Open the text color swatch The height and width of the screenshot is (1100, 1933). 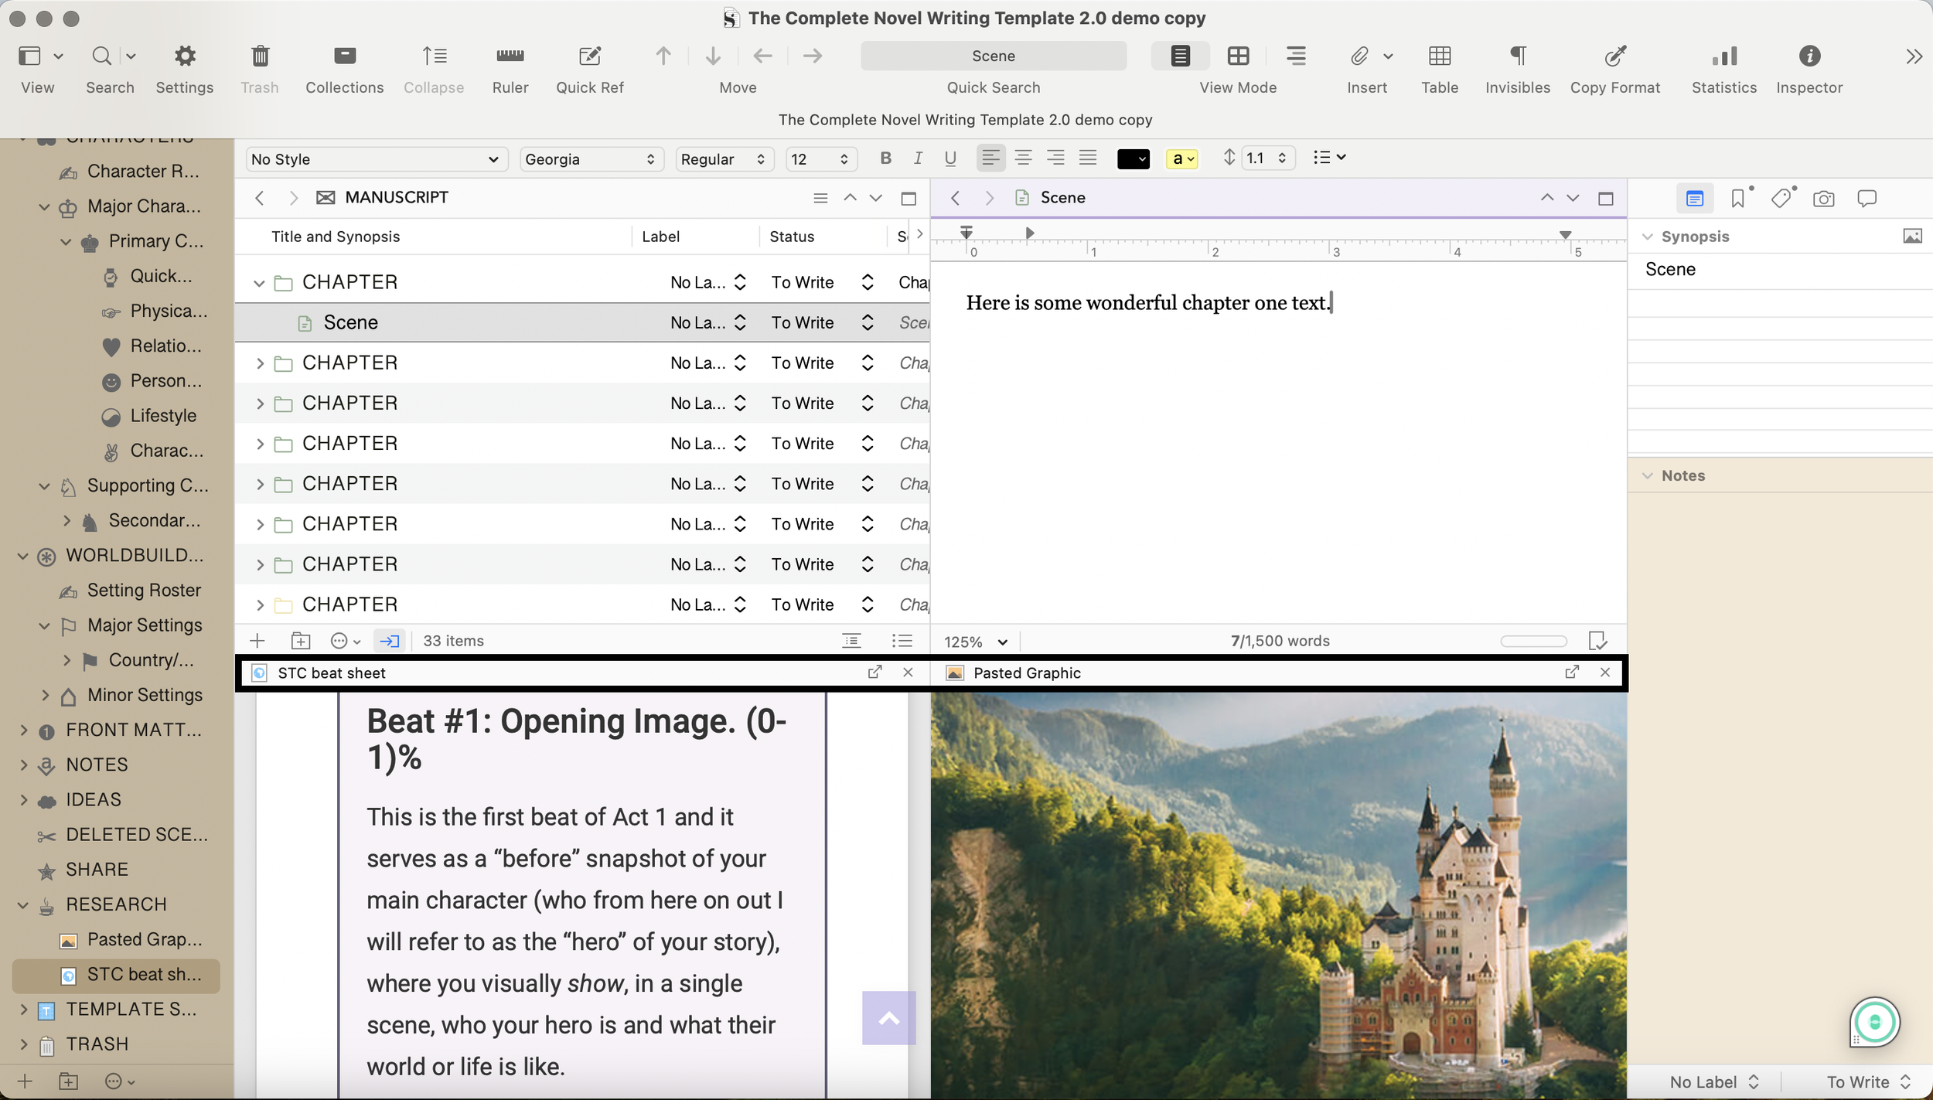[1133, 158]
